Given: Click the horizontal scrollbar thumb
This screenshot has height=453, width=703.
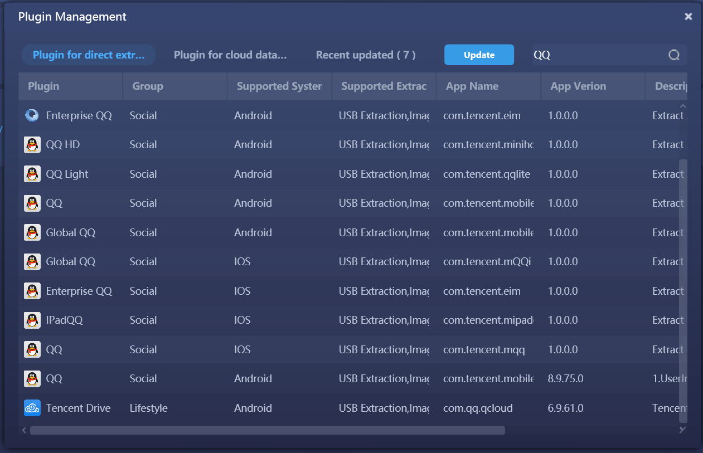Looking at the screenshot, I should (x=268, y=430).
